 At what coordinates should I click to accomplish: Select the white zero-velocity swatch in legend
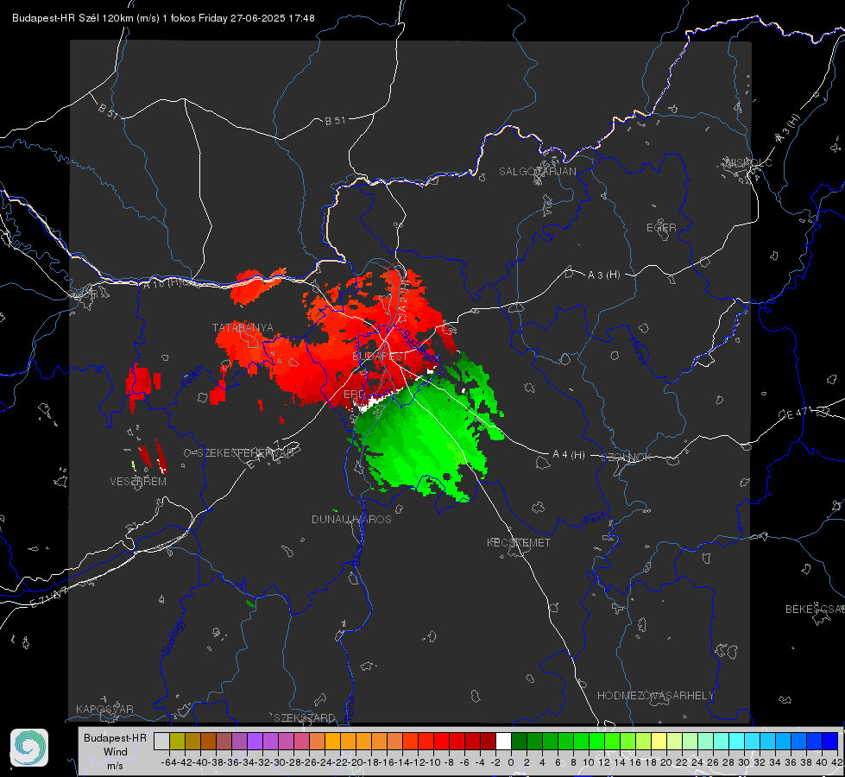[x=503, y=741]
